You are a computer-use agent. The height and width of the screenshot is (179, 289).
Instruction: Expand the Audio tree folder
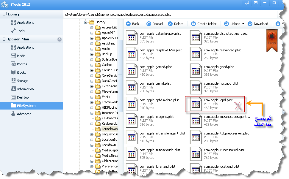point(92,49)
